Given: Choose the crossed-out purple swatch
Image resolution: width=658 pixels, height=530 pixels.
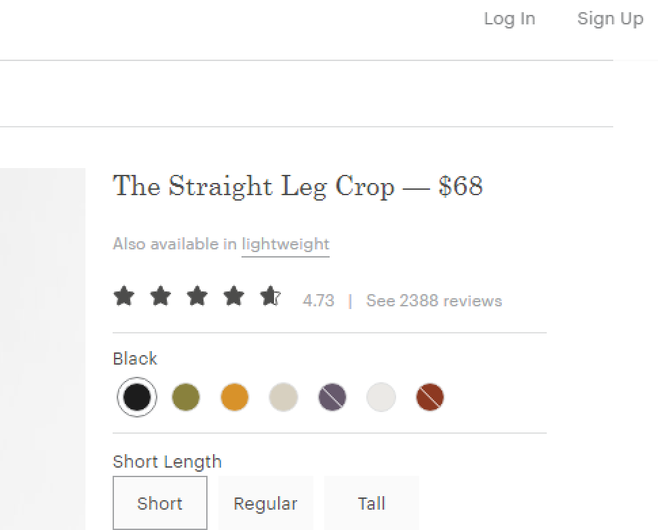Looking at the screenshot, I should [332, 397].
